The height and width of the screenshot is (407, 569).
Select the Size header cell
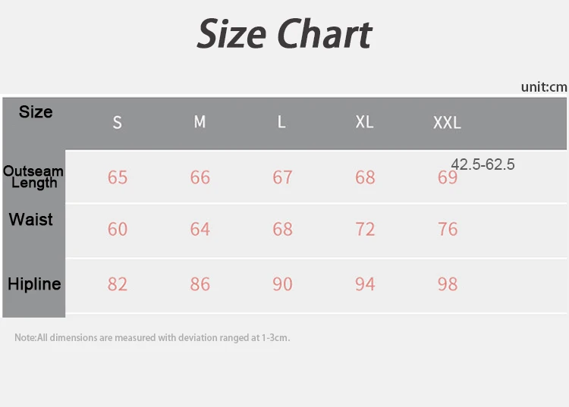pos(36,112)
